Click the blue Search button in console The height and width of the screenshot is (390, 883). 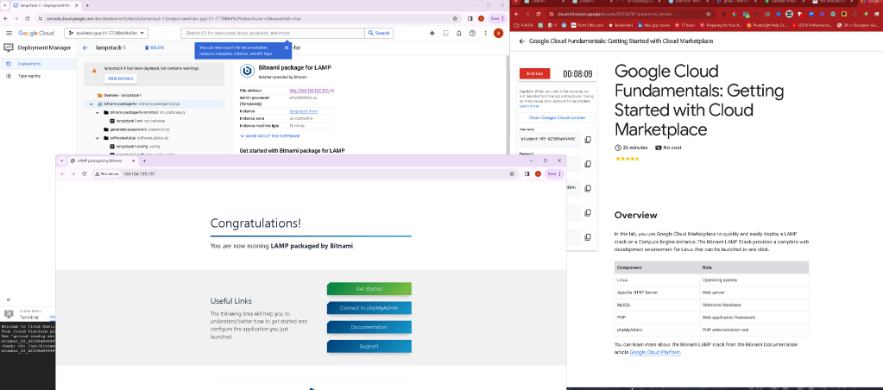[x=380, y=33]
